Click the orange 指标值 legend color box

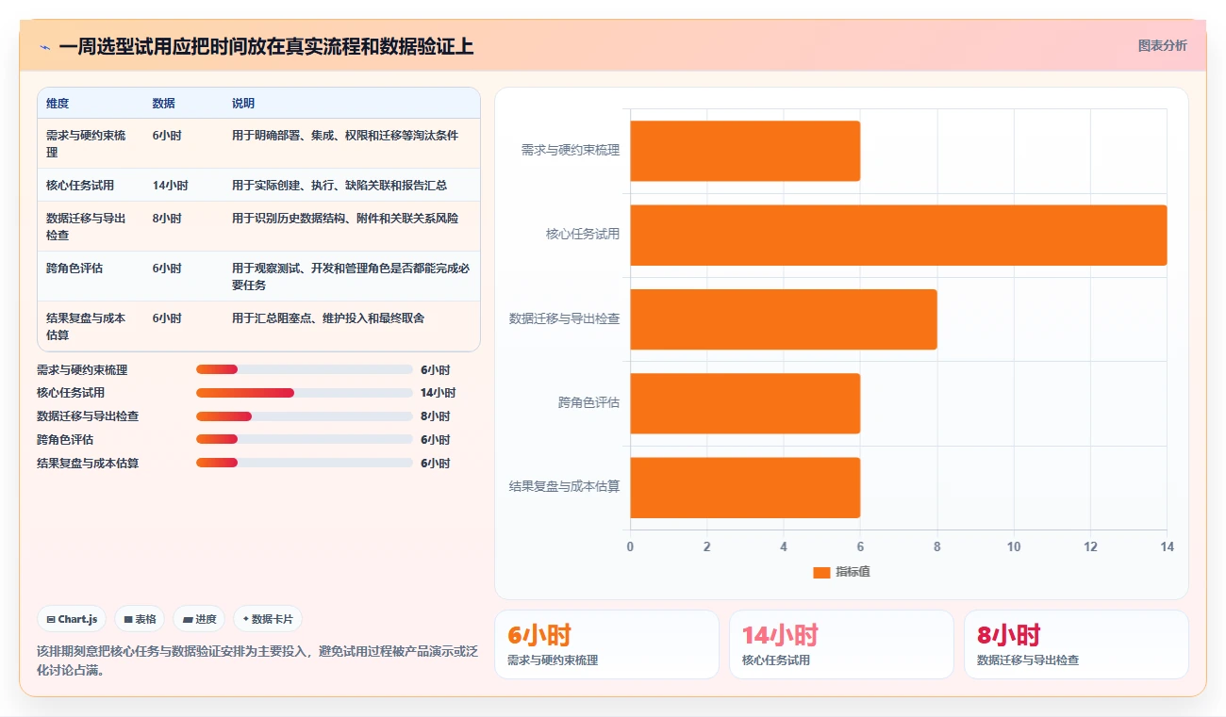(x=821, y=572)
